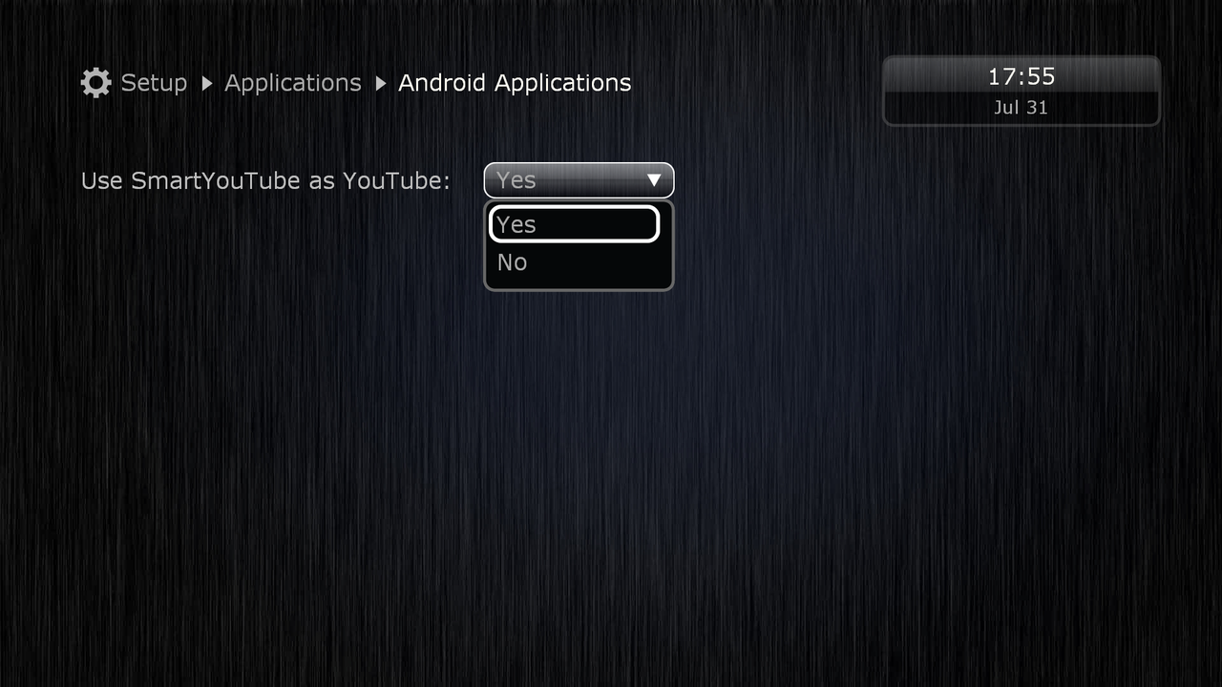Viewport: 1222px width, 687px height.
Task: Click the breadcrumb arrow before Android Applications
Action: tap(381, 84)
